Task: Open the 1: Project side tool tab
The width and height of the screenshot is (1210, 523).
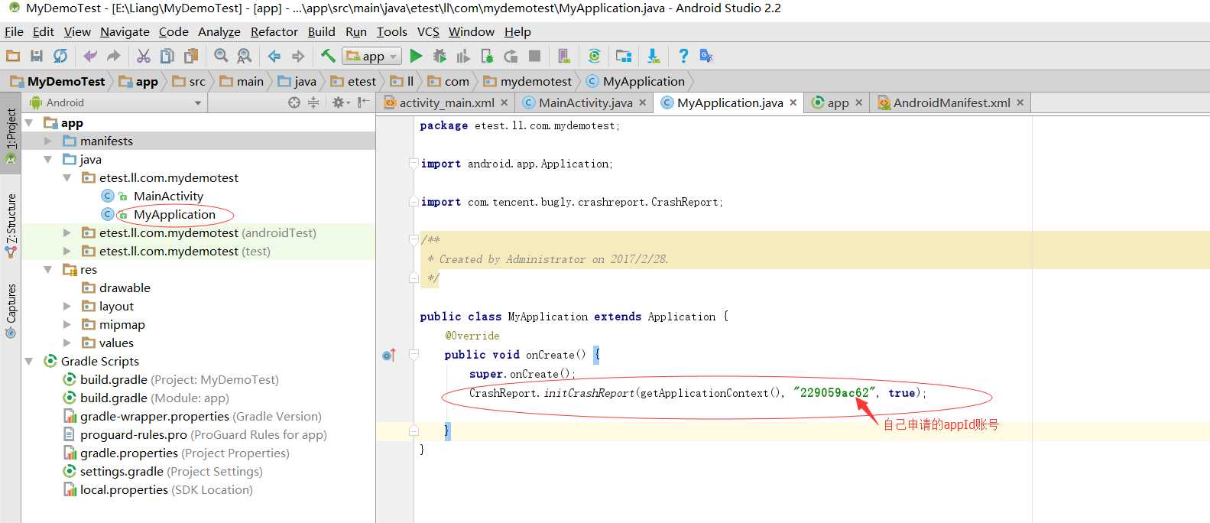Action: click(x=11, y=136)
